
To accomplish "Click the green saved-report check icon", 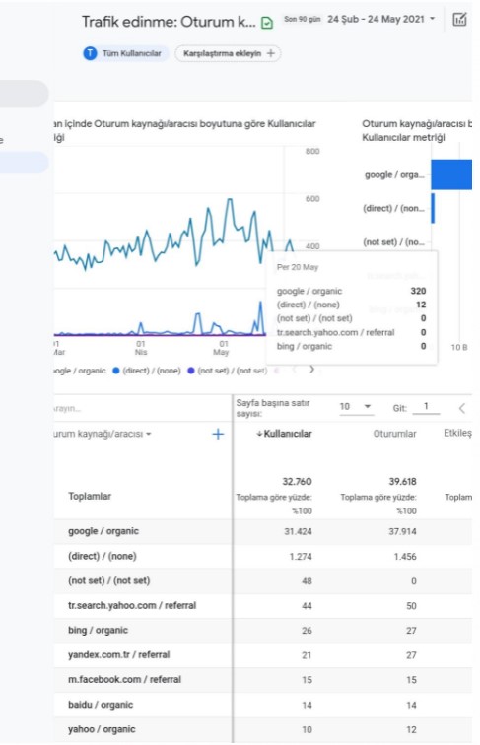I will tap(267, 23).
